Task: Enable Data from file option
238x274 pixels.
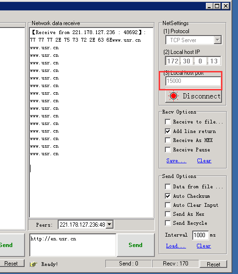Action: coord(168,186)
